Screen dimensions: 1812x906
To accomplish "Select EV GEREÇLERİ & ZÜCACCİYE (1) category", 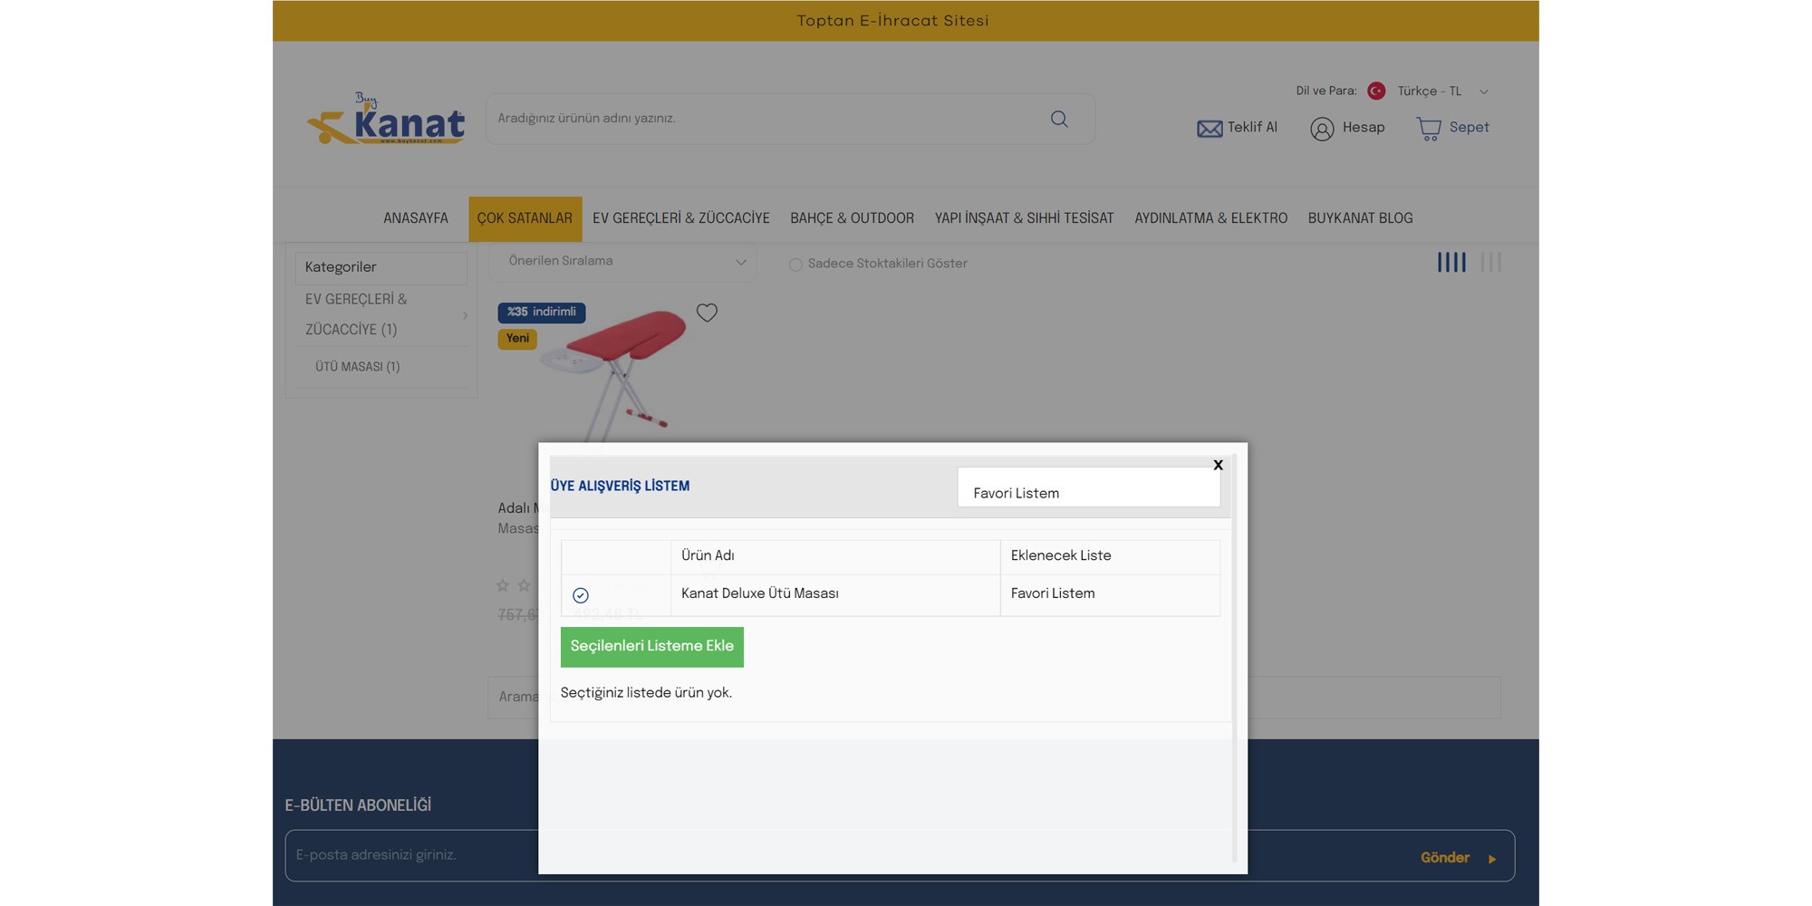I will 356,314.
